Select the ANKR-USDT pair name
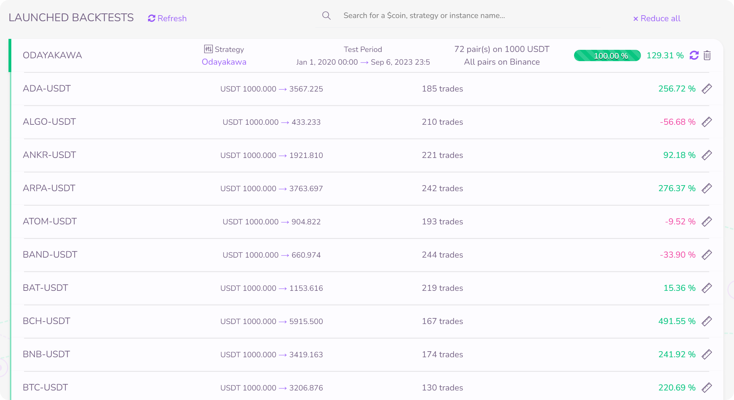The width and height of the screenshot is (734, 400). click(x=49, y=155)
